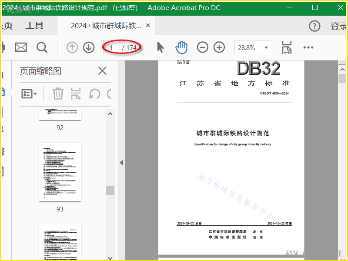Screen dimensions: 348x261
Task: Click the total pages text 174
Action: tap(131, 47)
